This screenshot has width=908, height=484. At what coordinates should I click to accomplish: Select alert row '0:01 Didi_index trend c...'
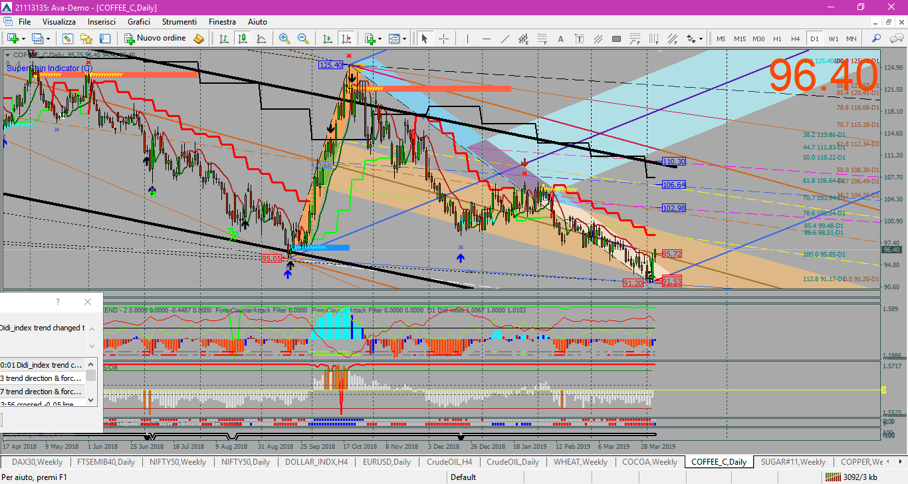click(x=43, y=365)
